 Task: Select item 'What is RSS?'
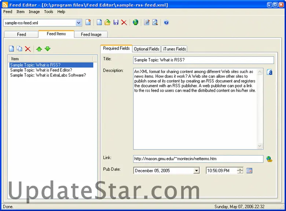[51, 65]
